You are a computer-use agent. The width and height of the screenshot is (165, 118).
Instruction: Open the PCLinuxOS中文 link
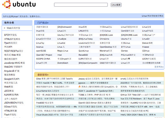[128, 55]
